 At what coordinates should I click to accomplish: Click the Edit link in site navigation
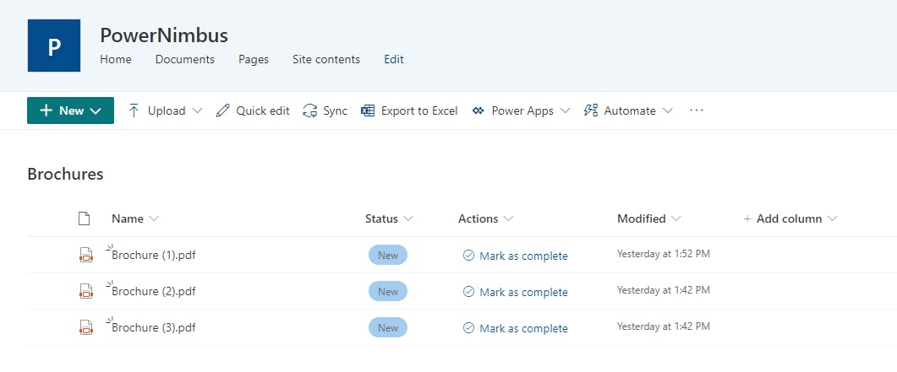point(393,59)
